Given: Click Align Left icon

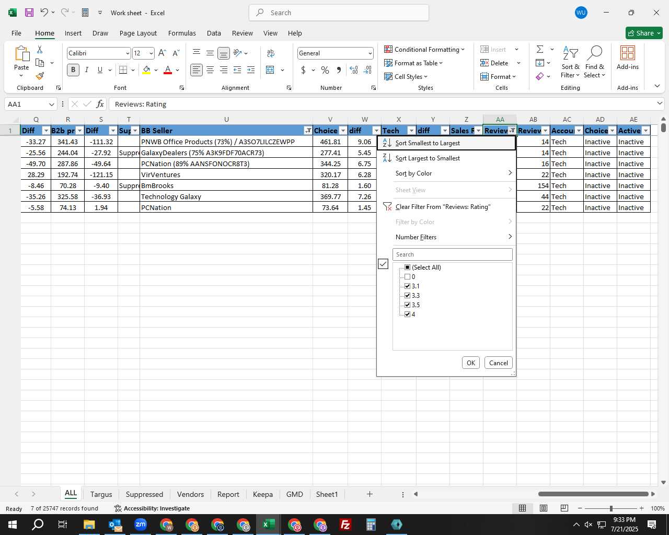Looking at the screenshot, I should pyautogui.click(x=197, y=69).
